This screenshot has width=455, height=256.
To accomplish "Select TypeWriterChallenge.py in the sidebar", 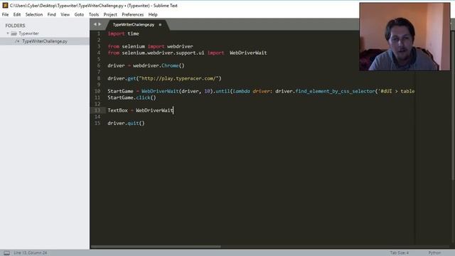I will [x=45, y=41].
